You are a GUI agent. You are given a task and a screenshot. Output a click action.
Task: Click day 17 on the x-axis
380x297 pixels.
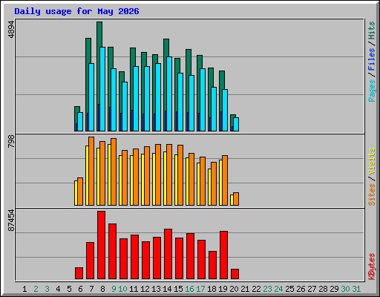click(x=200, y=289)
